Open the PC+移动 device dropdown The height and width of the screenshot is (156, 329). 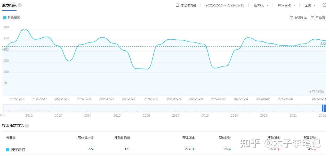pos(286,5)
